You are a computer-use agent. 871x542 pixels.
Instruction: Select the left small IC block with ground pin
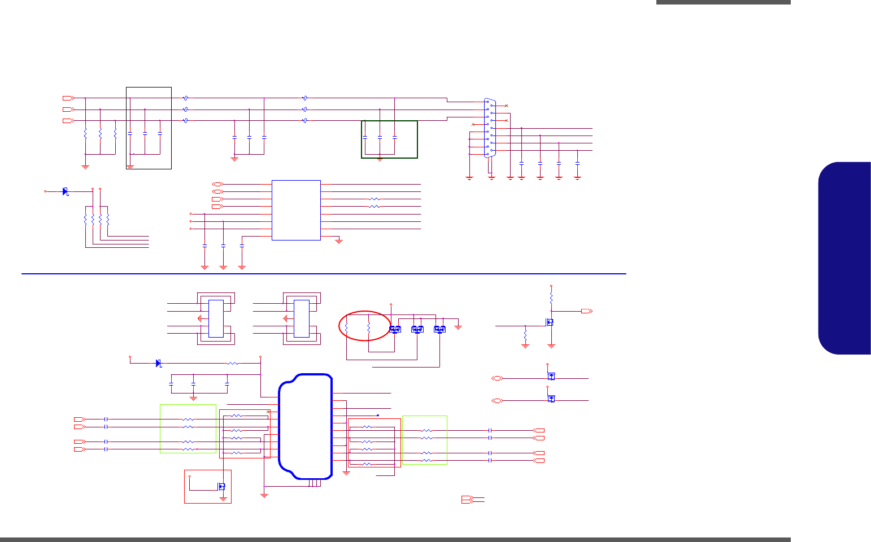tap(216, 318)
